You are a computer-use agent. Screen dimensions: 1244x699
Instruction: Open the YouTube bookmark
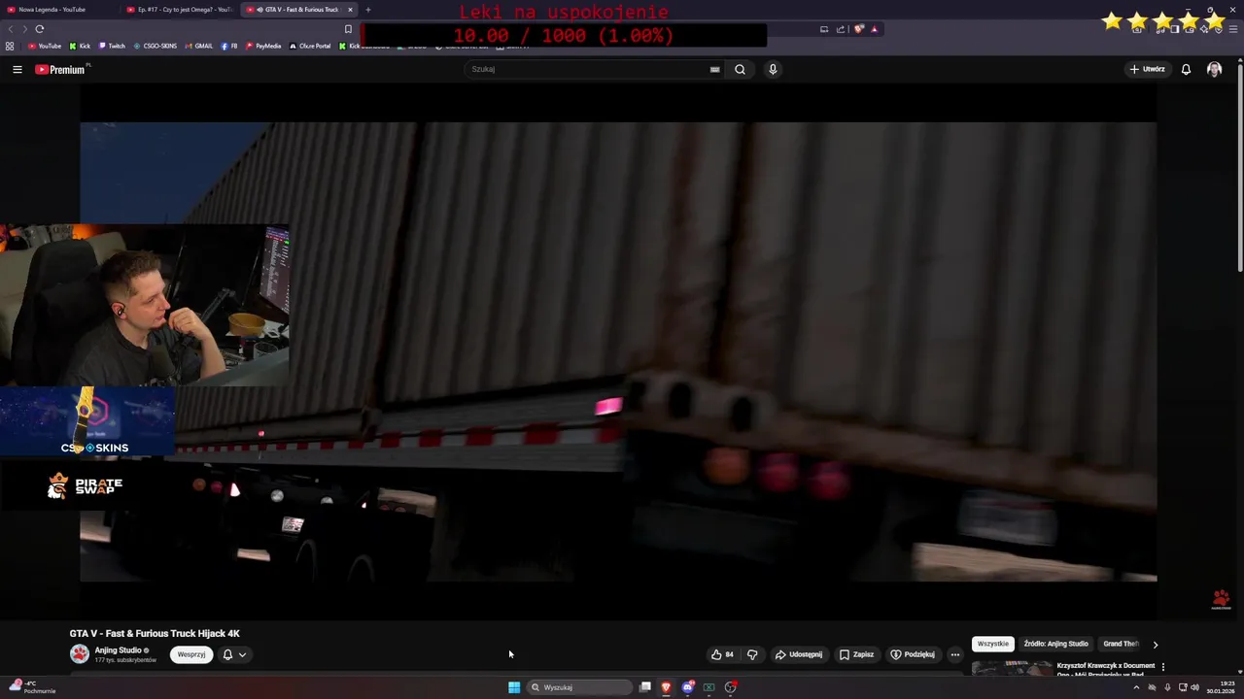[45, 46]
